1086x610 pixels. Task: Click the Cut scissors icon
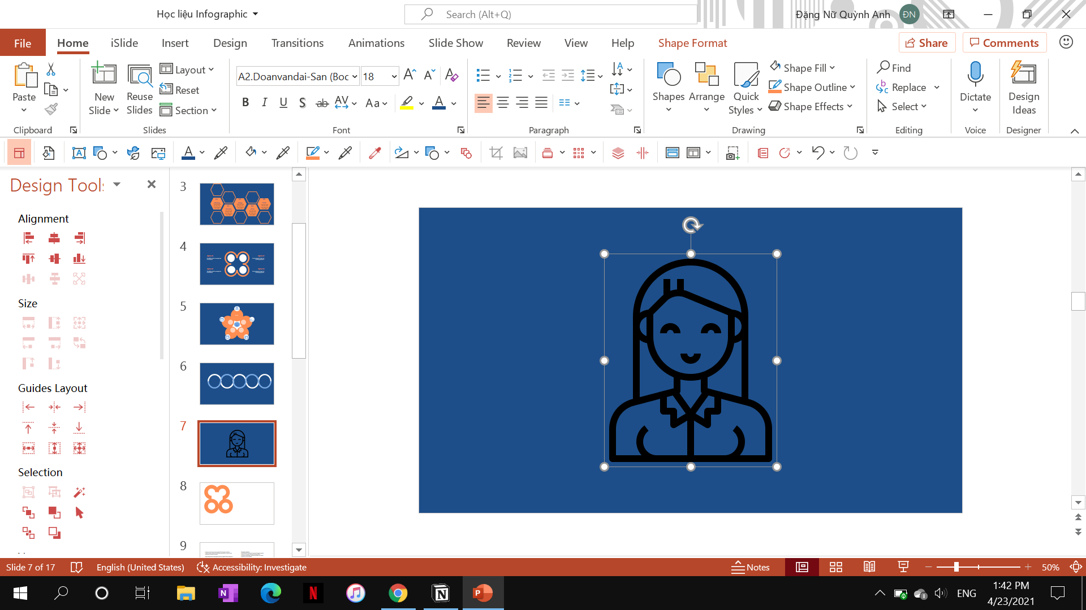click(51, 69)
